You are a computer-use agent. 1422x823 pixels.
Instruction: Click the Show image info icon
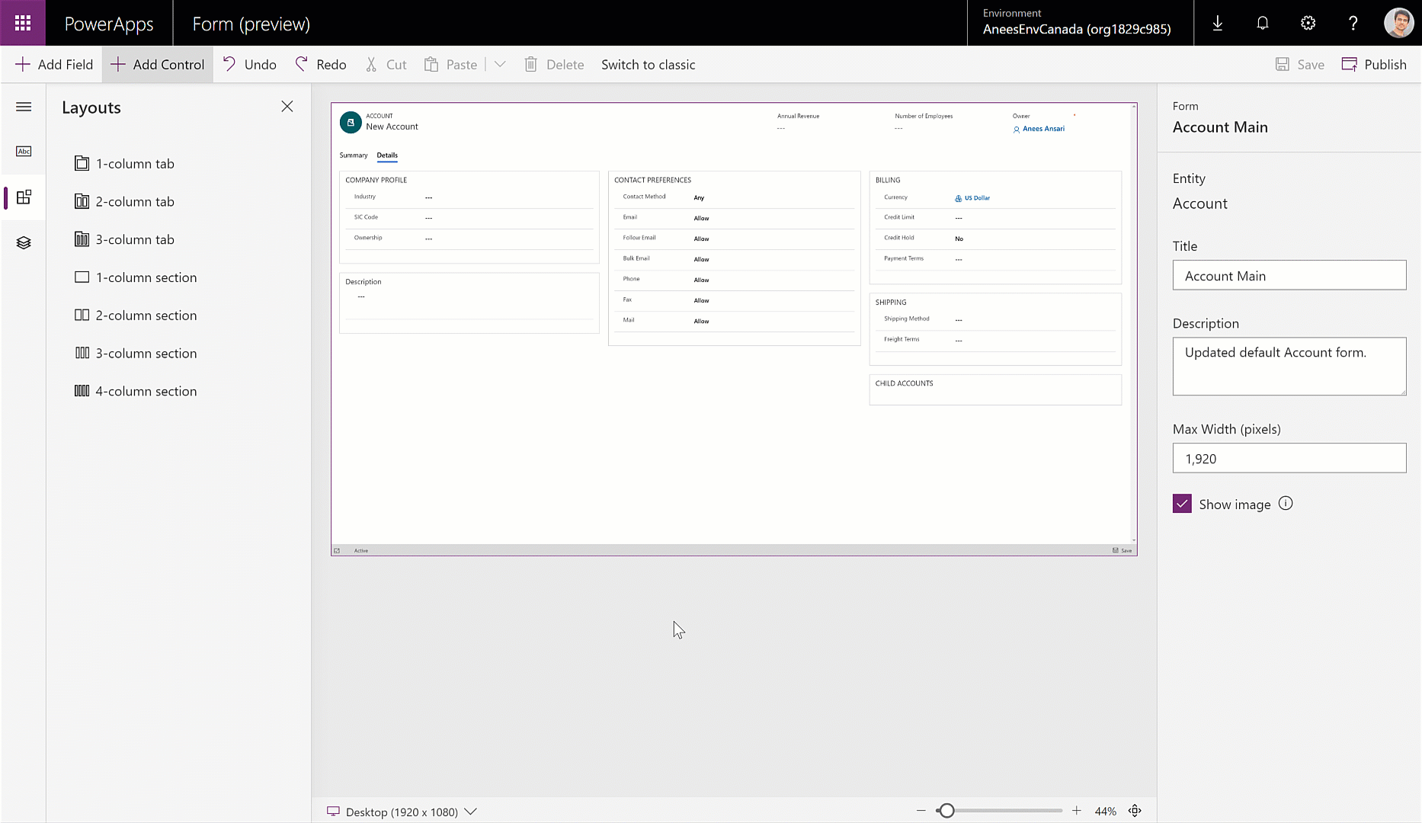point(1286,504)
